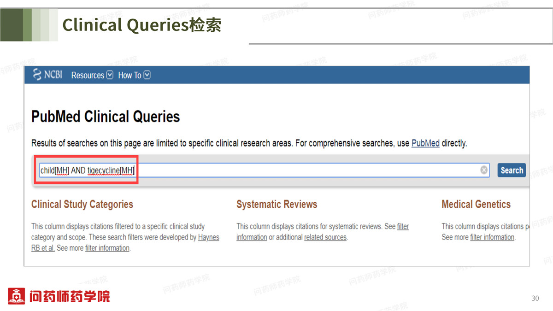553x311 pixels.
Task: Clear the search box with the X icon
Action: click(484, 170)
